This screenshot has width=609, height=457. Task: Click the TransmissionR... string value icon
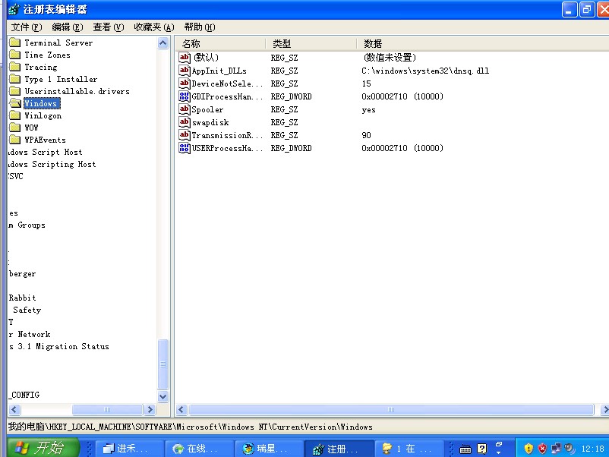tap(185, 134)
